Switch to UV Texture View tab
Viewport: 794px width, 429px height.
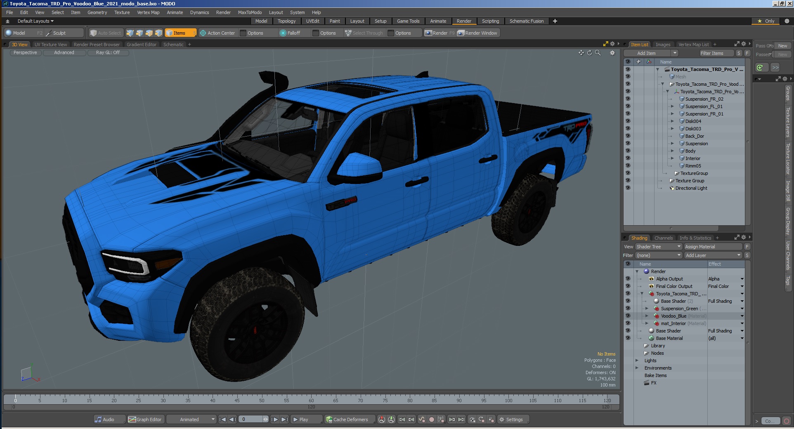[51, 45]
